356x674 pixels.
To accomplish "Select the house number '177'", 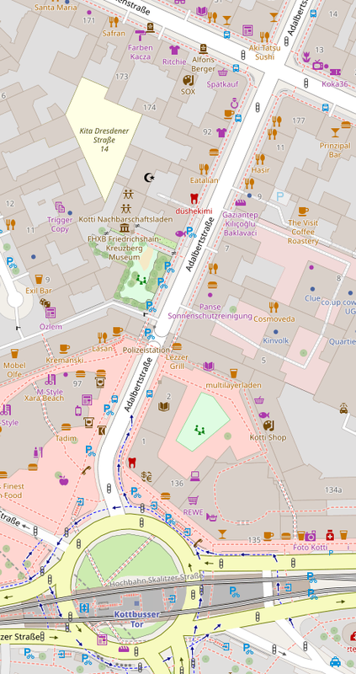I will pyautogui.click(x=298, y=120).
